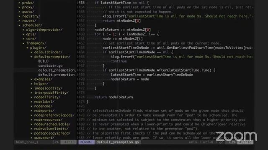
Task: Select the interpodaffinity/ directory name
Action: 51,92
